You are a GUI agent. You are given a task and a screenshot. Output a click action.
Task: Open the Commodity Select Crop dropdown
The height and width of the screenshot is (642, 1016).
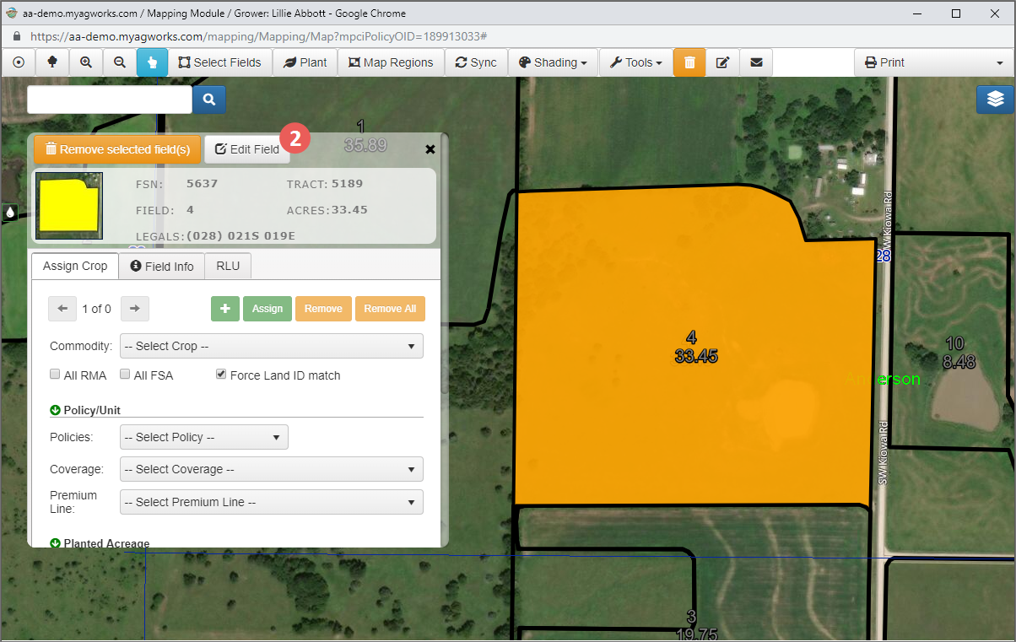pyautogui.click(x=272, y=346)
